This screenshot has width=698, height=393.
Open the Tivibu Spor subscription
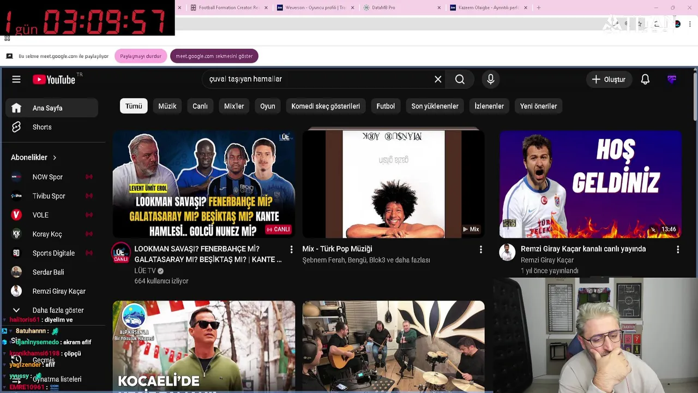pos(52,196)
